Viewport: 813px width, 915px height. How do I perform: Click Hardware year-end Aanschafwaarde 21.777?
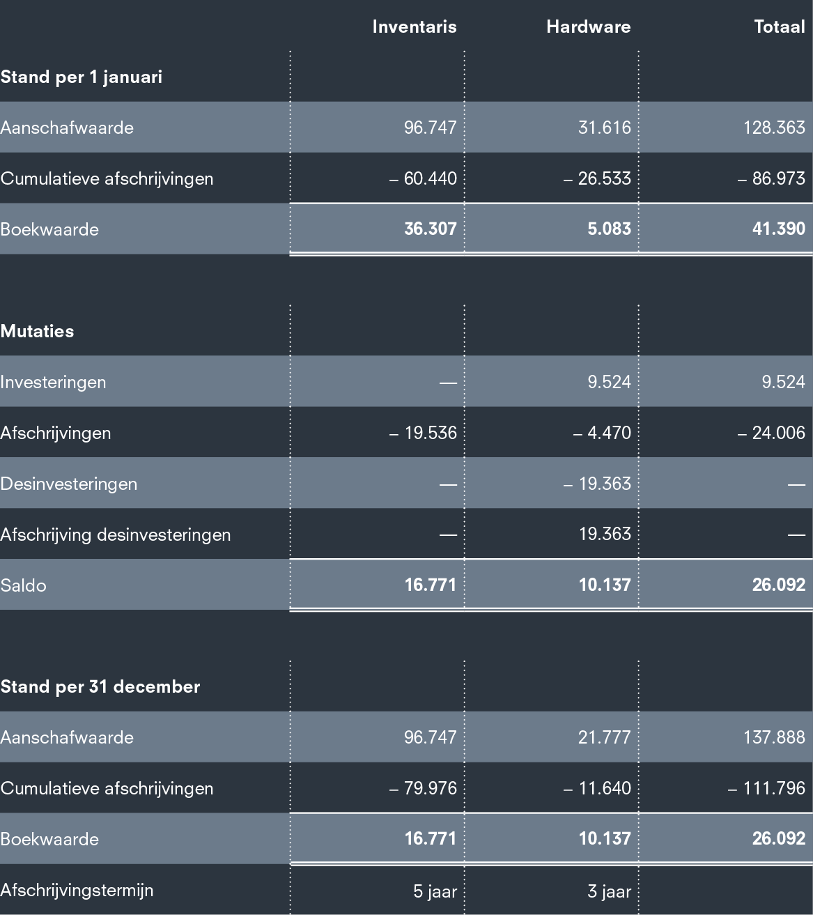tap(604, 737)
